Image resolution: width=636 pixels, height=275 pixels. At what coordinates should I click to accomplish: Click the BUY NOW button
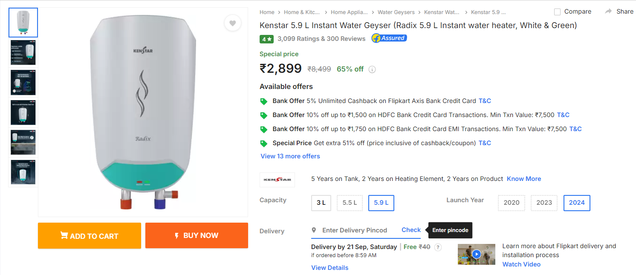(x=197, y=235)
